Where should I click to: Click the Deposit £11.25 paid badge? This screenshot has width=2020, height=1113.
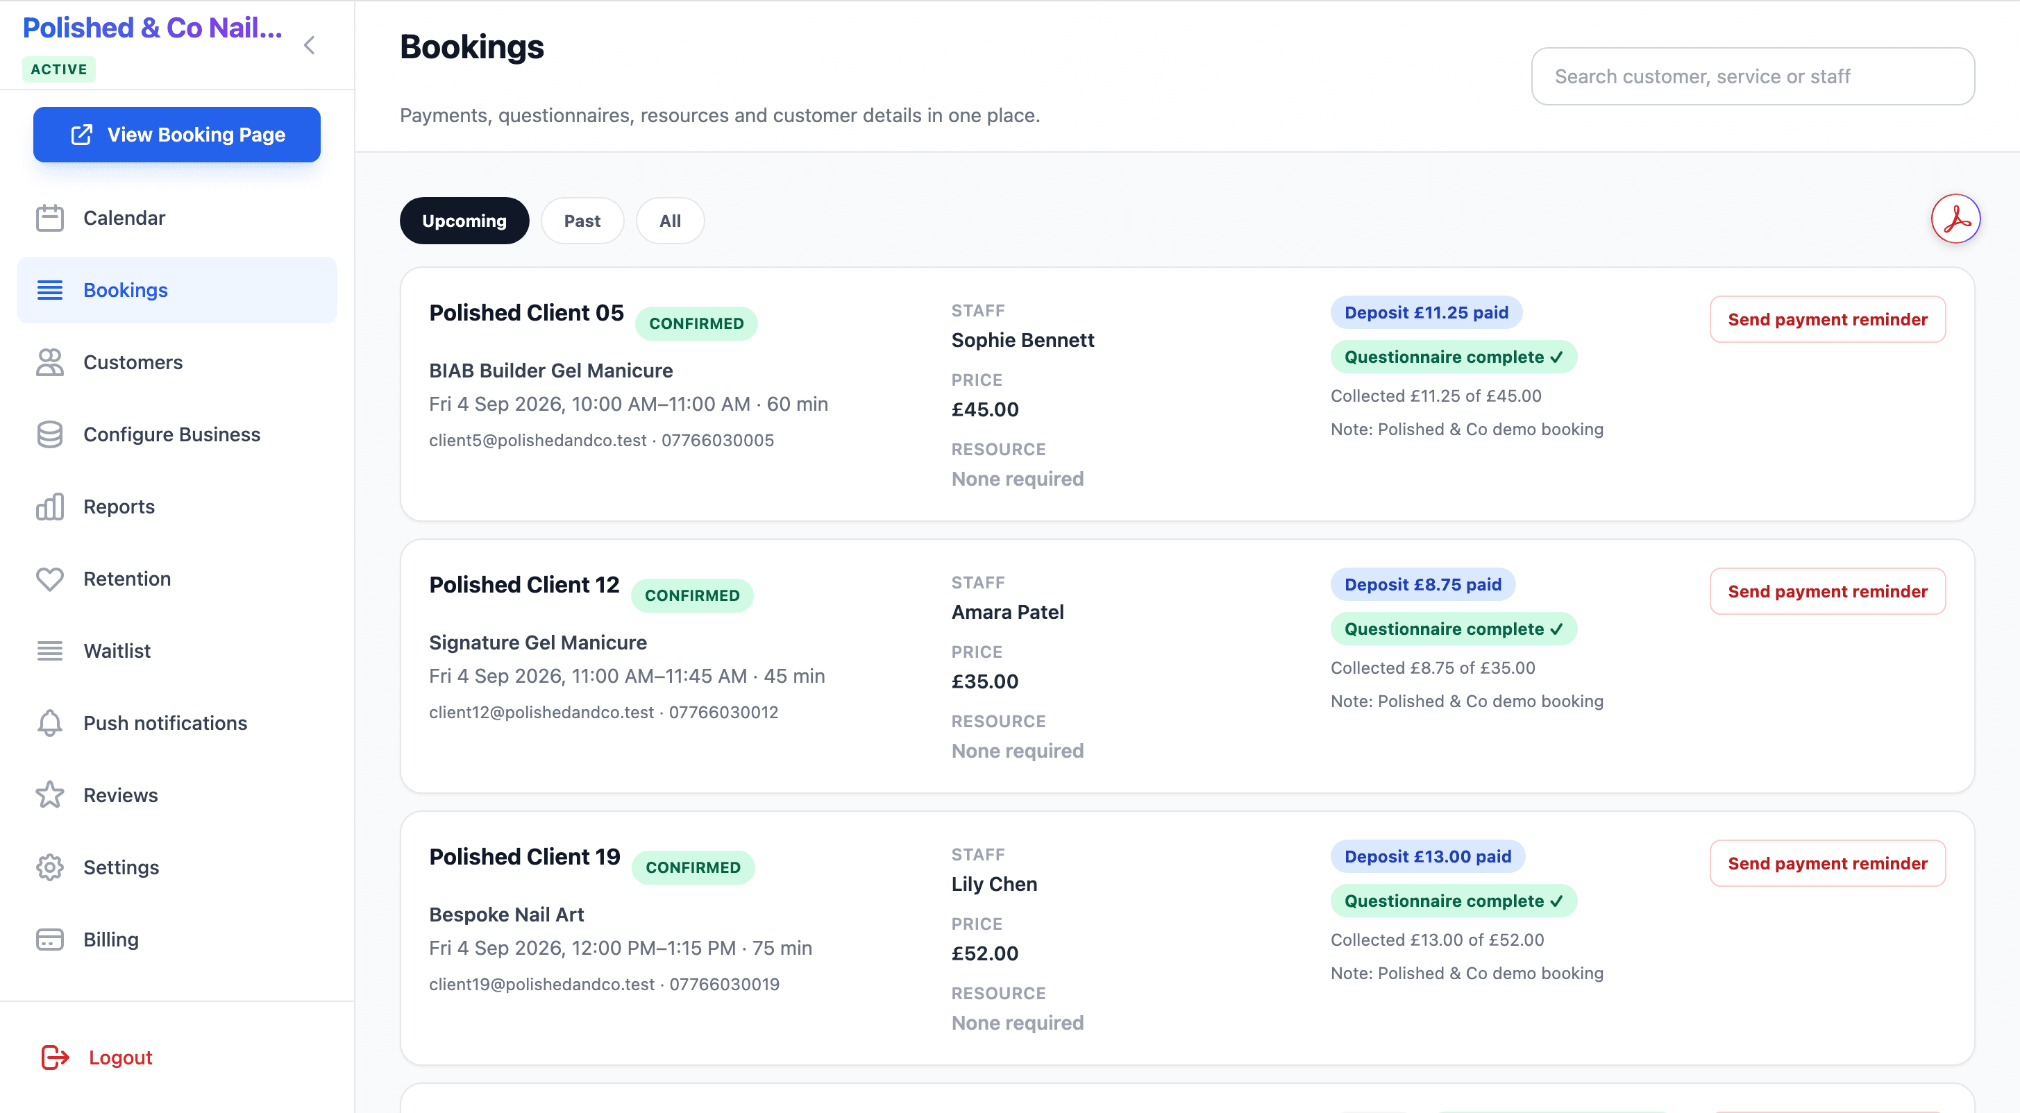pyautogui.click(x=1426, y=312)
